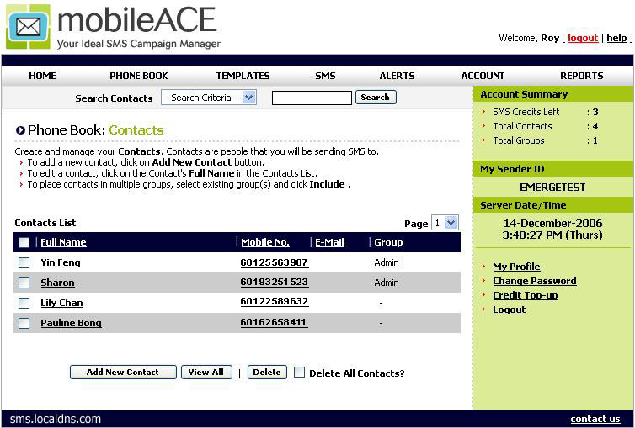Click inside the search contacts text field
The height and width of the screenshot is (428, 635).
(312, 98)
